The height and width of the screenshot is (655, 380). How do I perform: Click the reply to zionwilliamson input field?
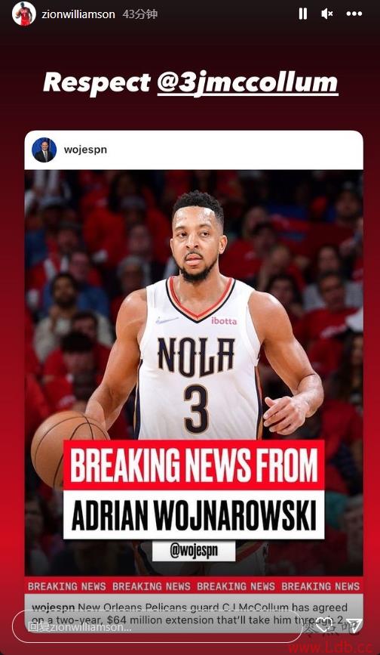[158, 627]
